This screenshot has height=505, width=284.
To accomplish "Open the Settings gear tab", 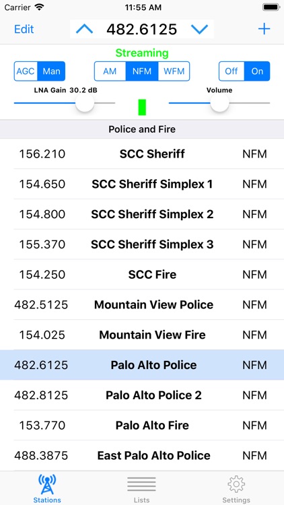I will [236, 484].
